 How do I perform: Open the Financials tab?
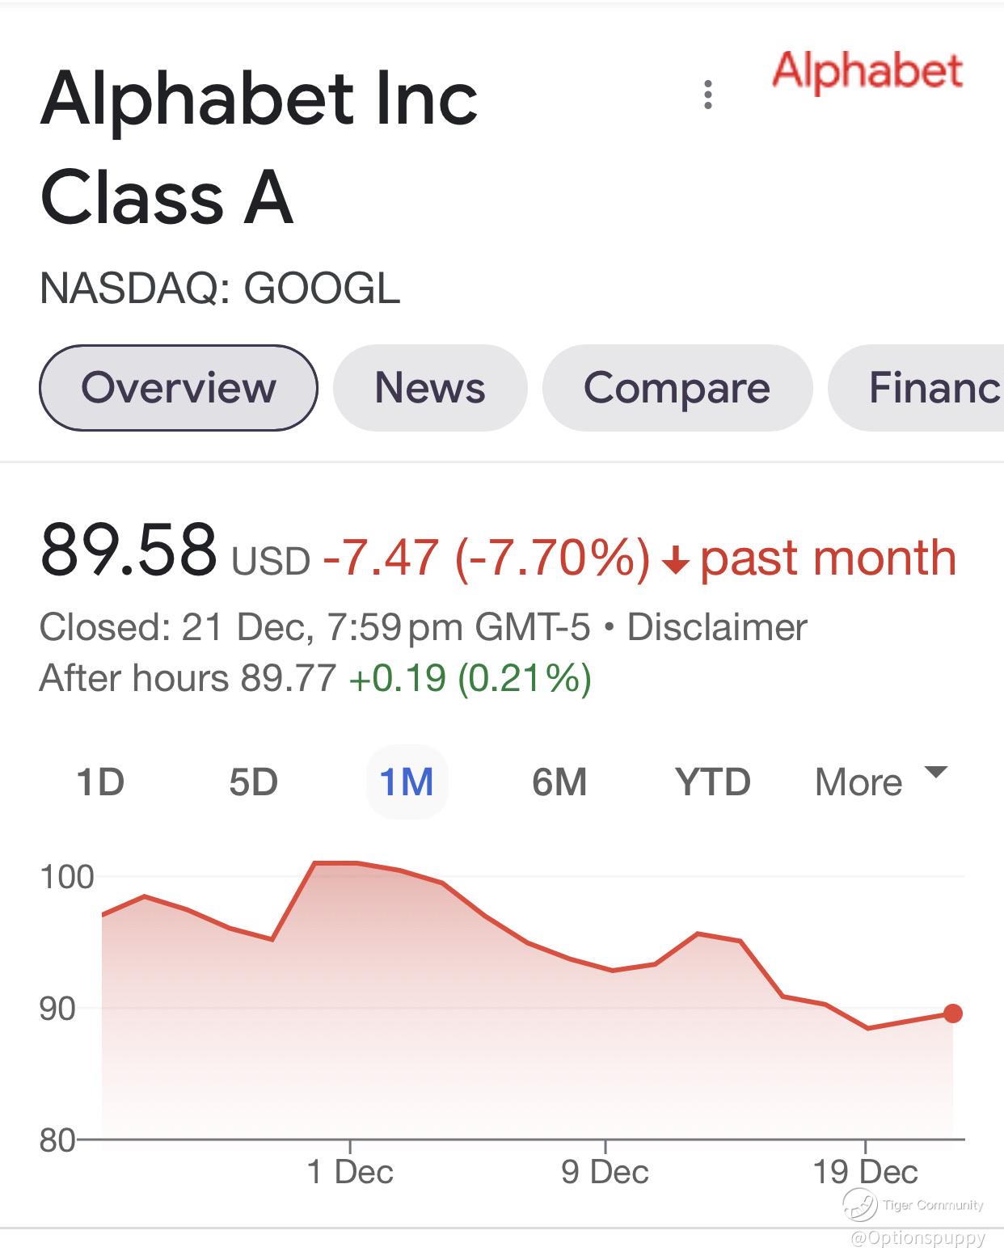coord(930,387)
